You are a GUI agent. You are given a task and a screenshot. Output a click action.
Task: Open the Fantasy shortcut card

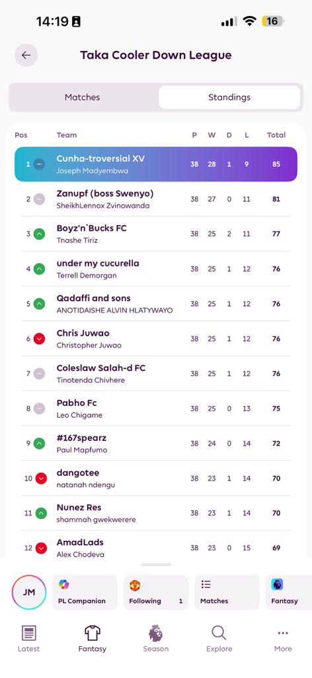(x=289, y=592)
